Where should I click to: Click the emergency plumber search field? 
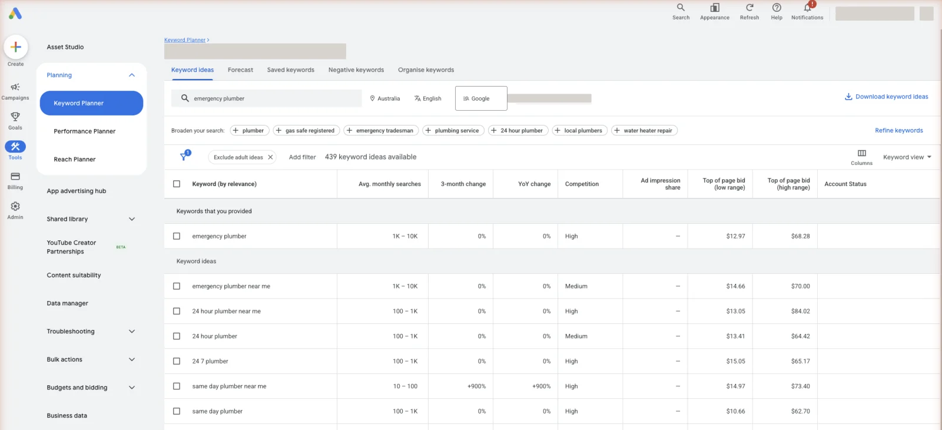[x=267, y=98]
